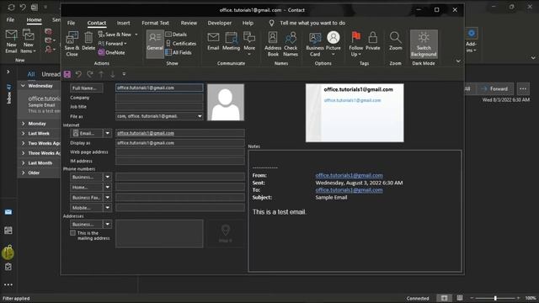Open the Developer tab
Viewport: 539px width, 303px height.
(219, 23)
